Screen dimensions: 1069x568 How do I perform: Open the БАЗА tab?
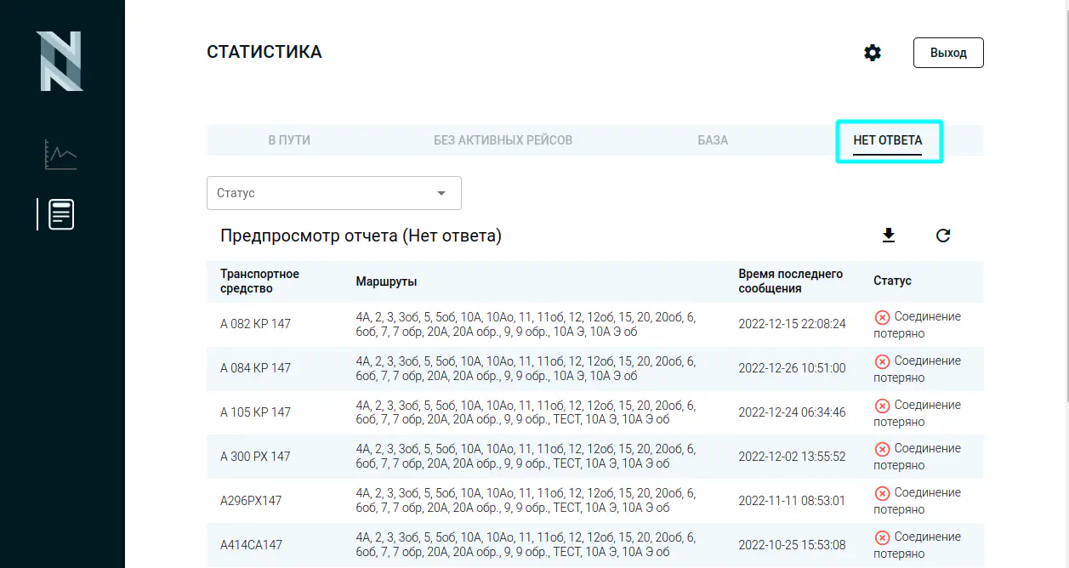[713, 140]
